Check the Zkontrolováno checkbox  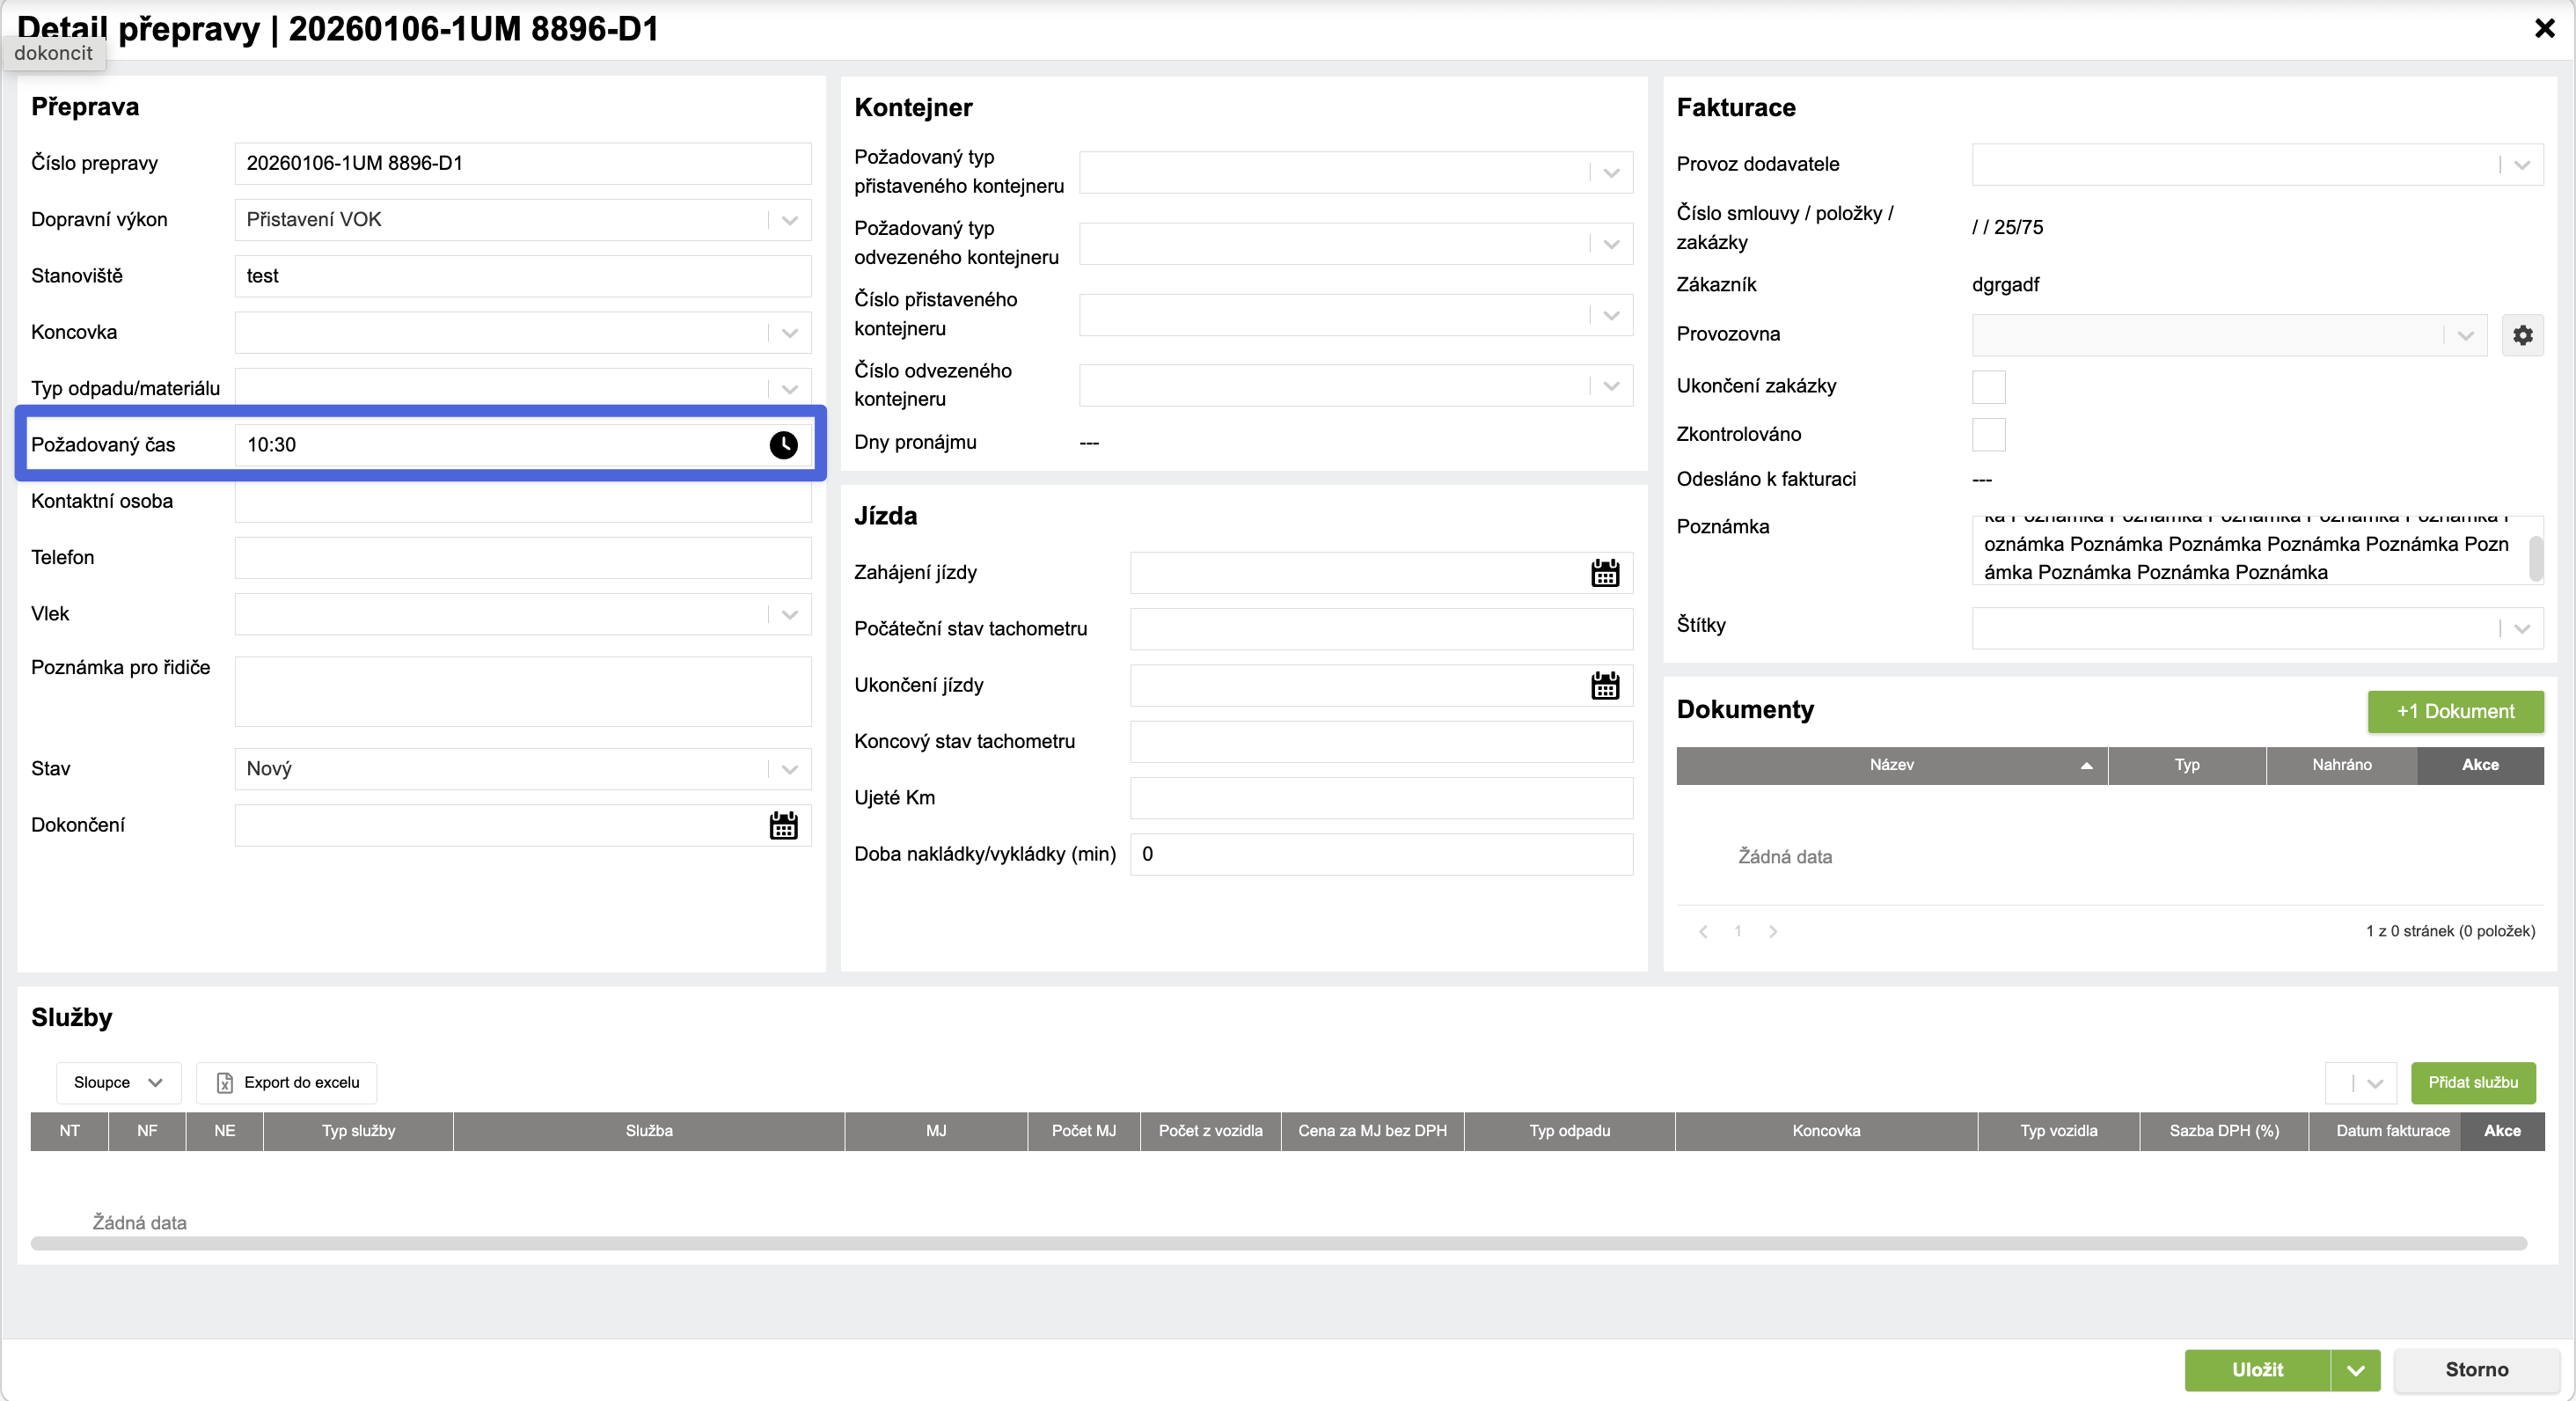coord(1988,435)
